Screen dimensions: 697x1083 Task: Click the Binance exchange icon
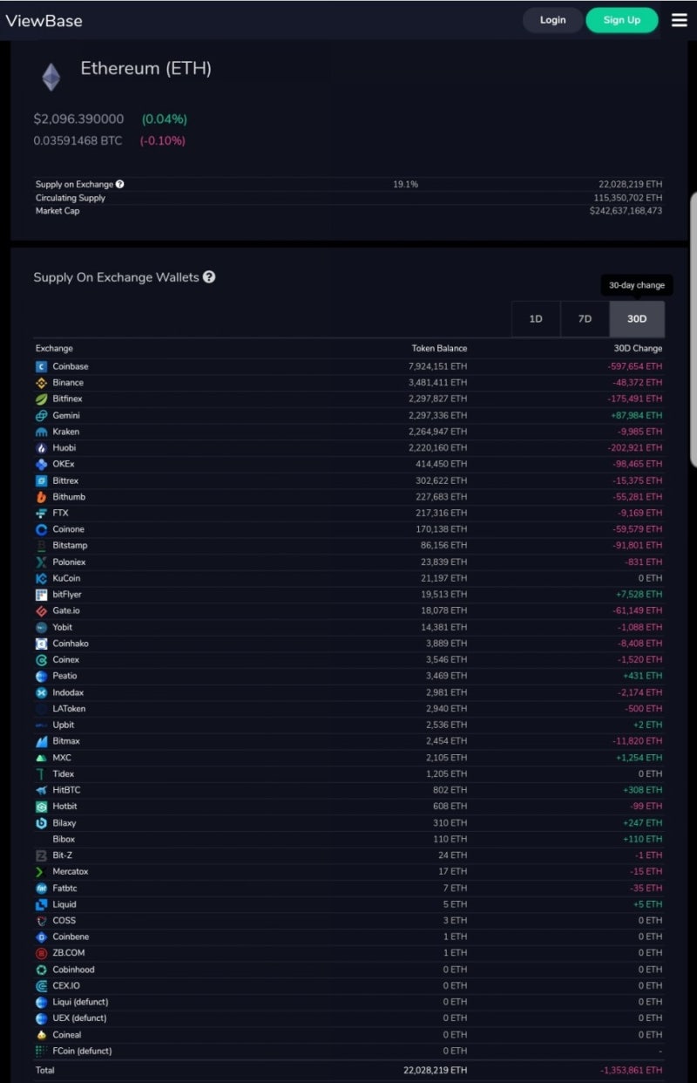(41, 383)
